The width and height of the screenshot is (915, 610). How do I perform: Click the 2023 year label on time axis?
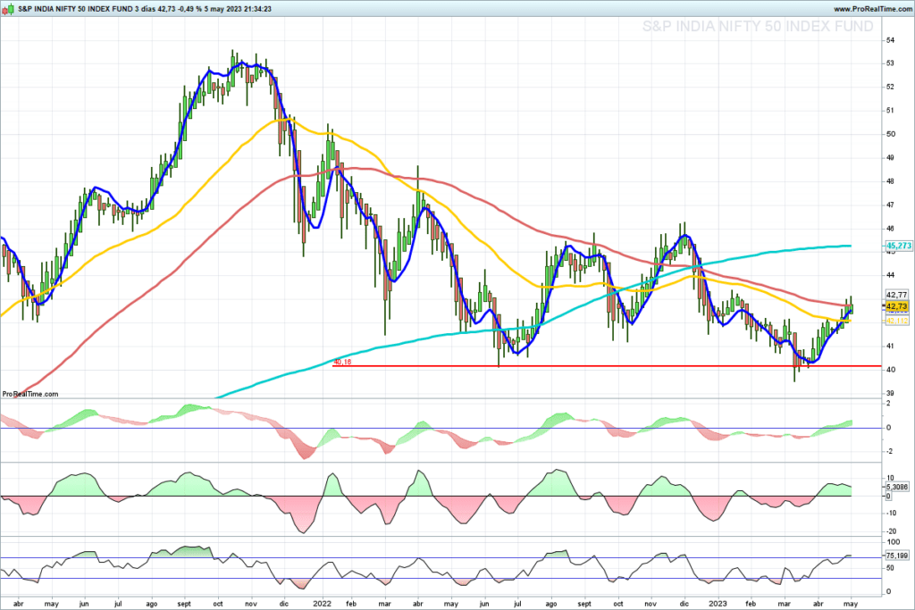pos(718,604)
